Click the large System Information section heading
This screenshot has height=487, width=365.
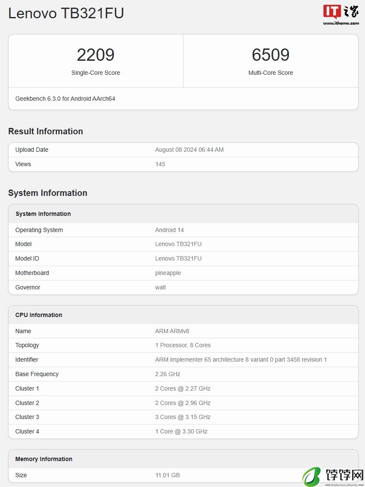[x=48, y=193]
